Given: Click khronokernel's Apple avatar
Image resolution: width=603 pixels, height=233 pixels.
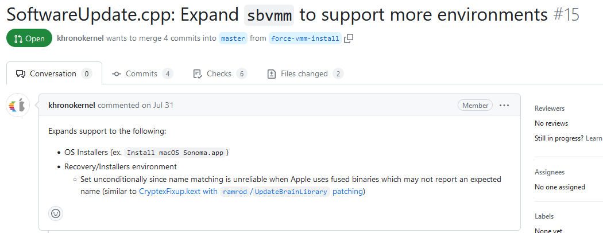Looking at the screenshot, I should (18, 106).
